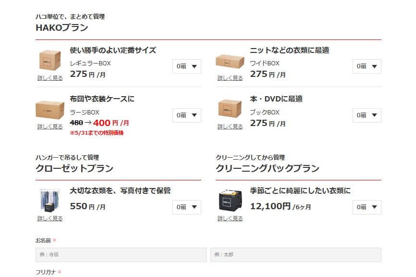The image size is (416, 277).
Task: Click 詳しく見る under the レギュラーBOX image
Action: (x=50, y=78)
